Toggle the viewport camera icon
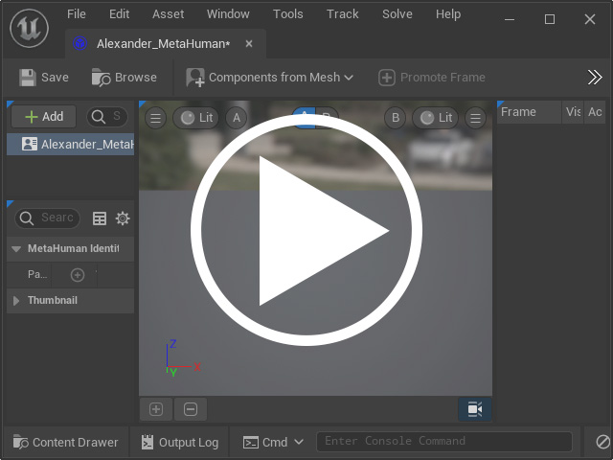Viewport: 613px width, 460px height. coord(475,409)
